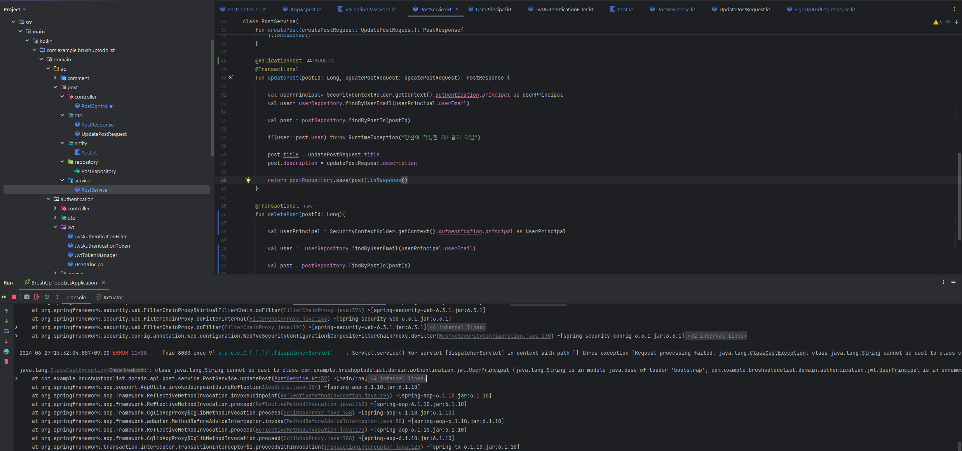Click the print console output icon
Viewport: 962px width, 451px height.
pyautogui.click(x=6, y=351)
